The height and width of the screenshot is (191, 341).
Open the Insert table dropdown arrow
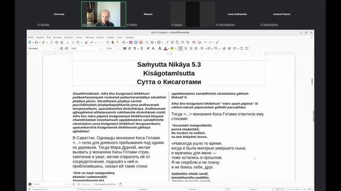pyautogui.click(x=127, y=42)
